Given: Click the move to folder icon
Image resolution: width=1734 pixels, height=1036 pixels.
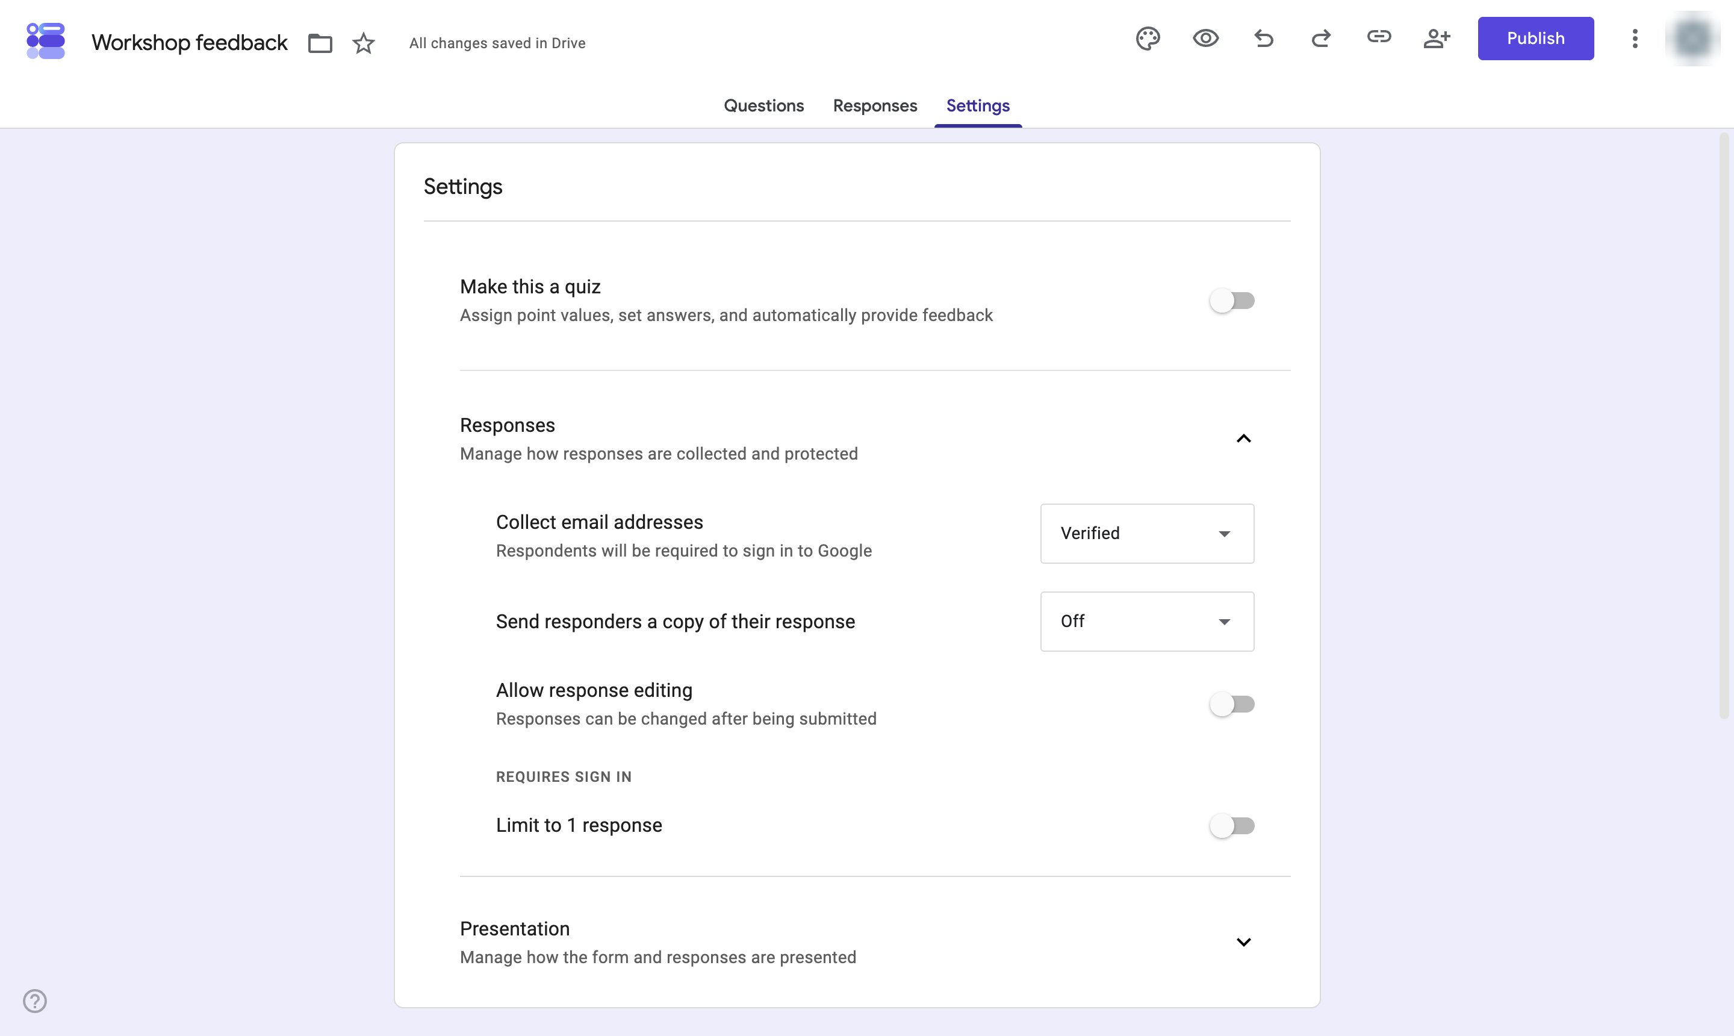Looking at the screenshot, I should [x=320, y=43].
